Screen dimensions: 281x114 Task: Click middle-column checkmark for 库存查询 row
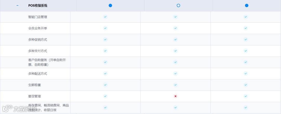click(x=175, y=107)
